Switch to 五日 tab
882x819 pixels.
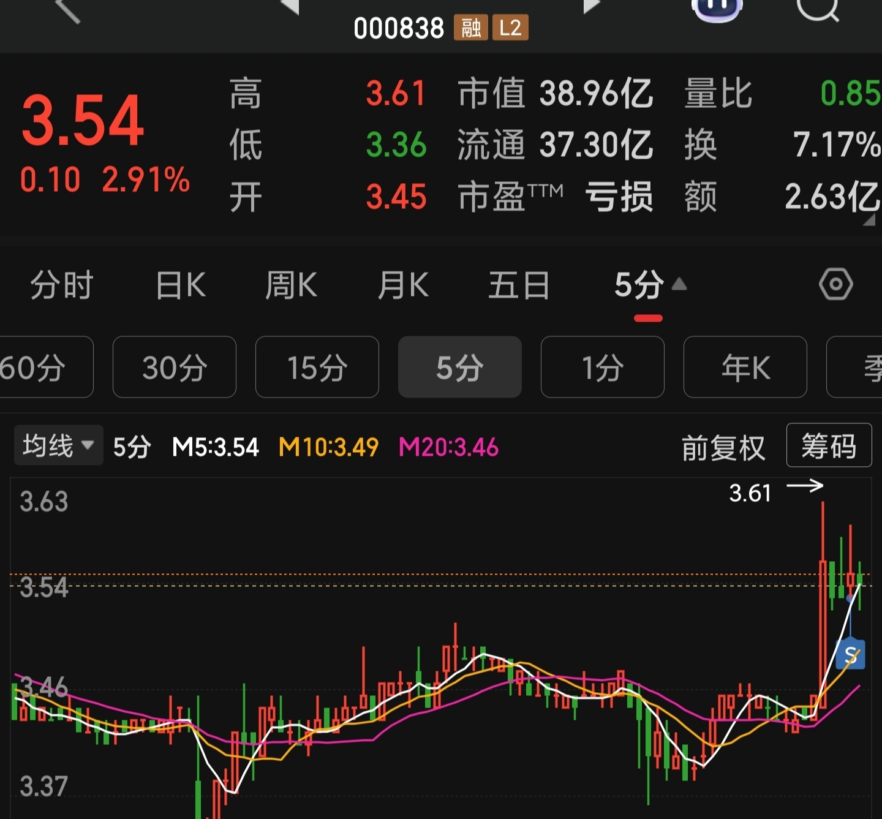pos(519,285)
